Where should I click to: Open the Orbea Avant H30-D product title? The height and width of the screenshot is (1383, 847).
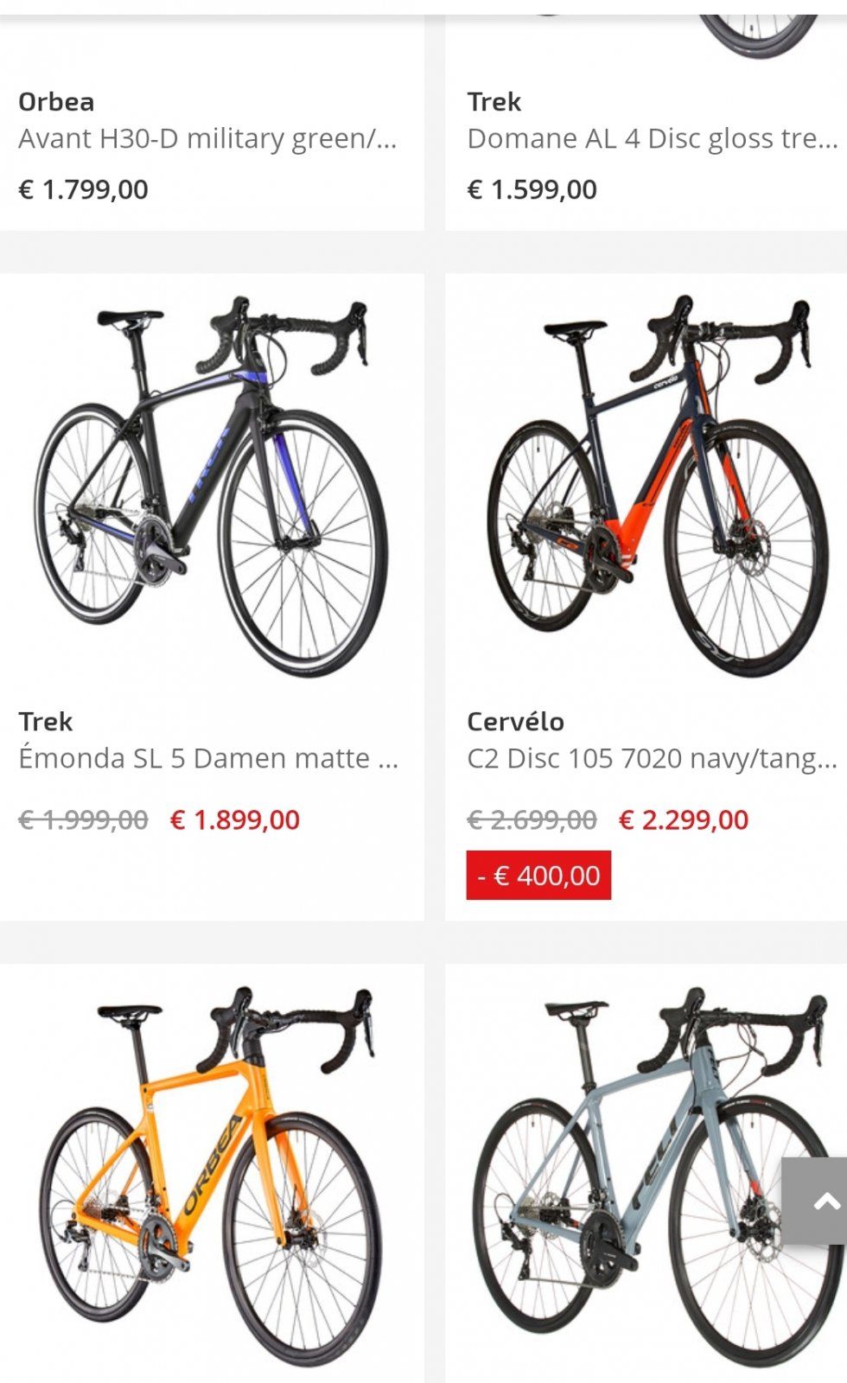tap(207, 138)
